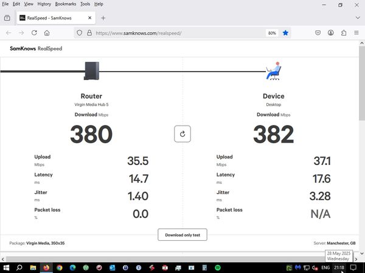Open Firefox View icon beside tabs
365x273 pixels.
(7, 18)
